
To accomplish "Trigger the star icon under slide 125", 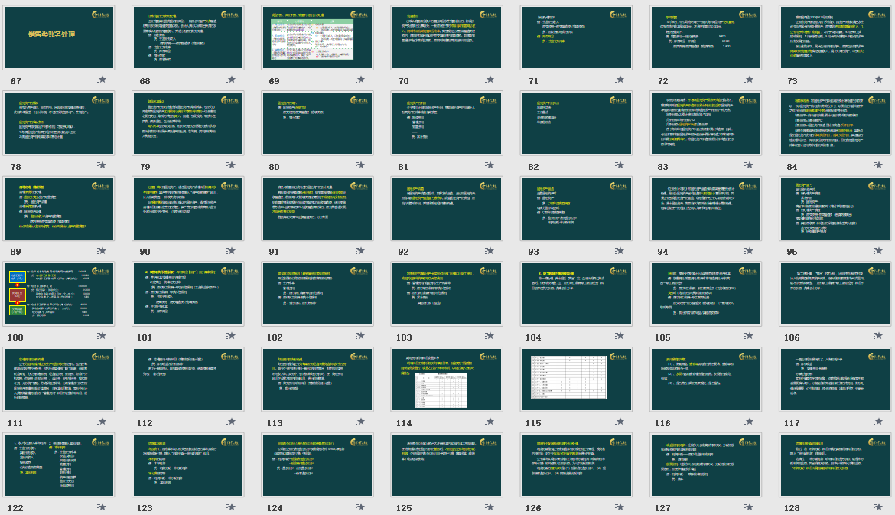I will [x=489, y=507].
